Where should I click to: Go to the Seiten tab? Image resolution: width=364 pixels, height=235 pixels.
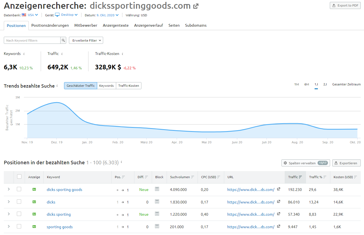(x=174, y=25)
